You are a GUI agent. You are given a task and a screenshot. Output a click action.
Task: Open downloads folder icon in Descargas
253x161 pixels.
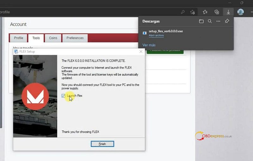point(201,21)
